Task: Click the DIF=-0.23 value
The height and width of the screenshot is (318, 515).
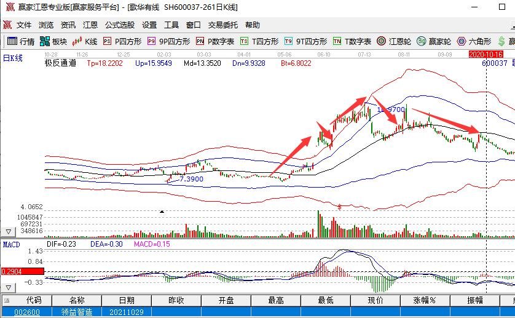Action: click(x=61, y=244)
